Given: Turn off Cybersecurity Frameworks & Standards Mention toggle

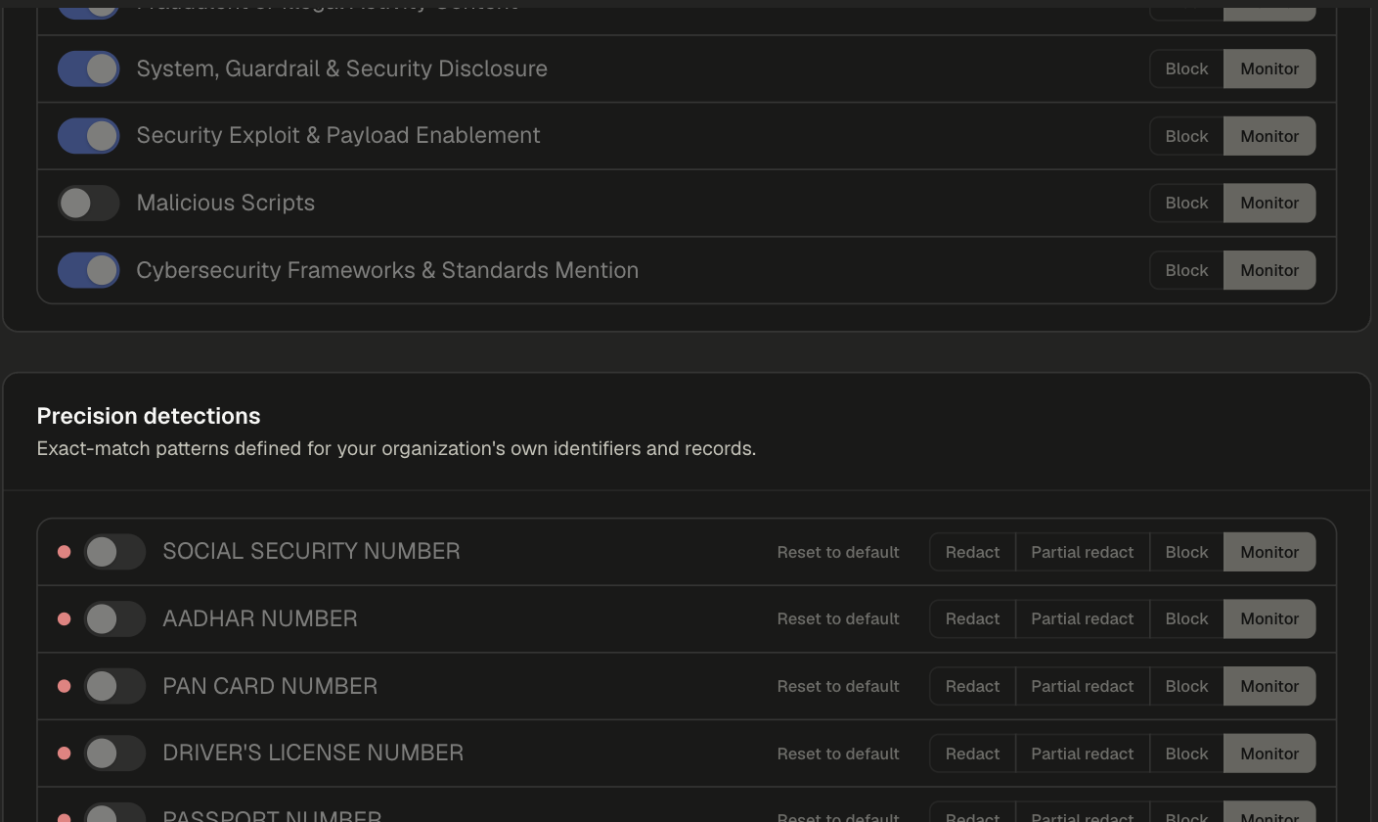Looking at the screenshot, I should tap(88, 270).
